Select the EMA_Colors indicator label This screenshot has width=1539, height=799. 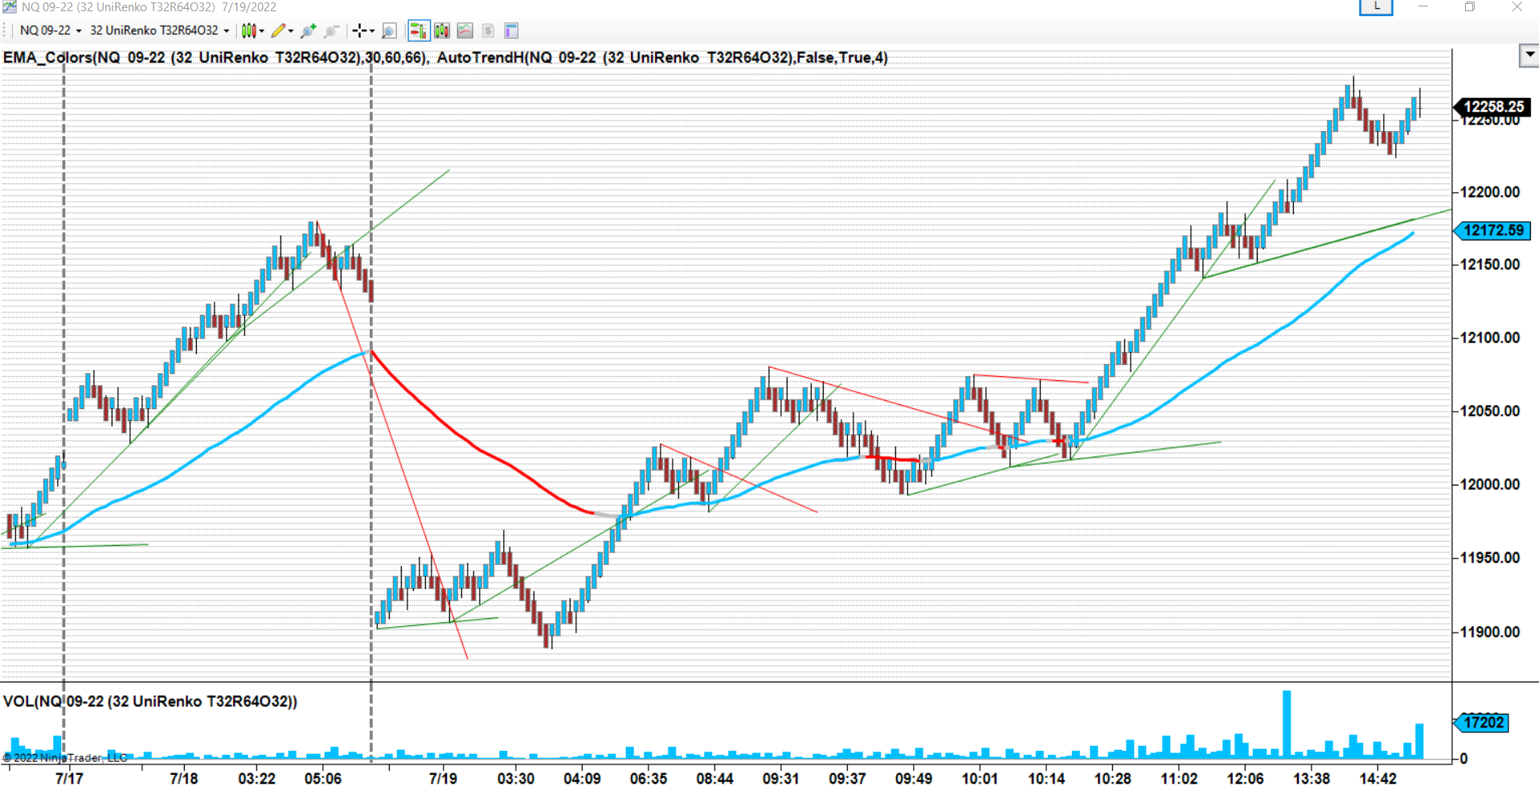[216, 58]
